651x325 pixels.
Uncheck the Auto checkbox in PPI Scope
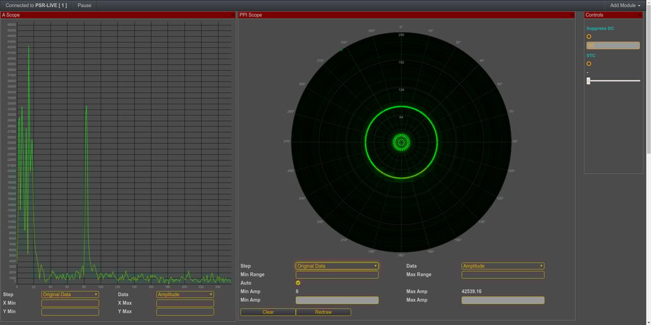[x=298, y=283]
